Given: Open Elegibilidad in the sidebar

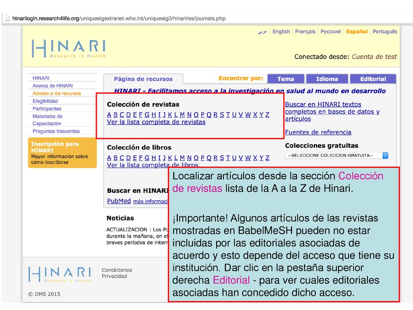Looking at the screenshot, I should coord(45,101).
